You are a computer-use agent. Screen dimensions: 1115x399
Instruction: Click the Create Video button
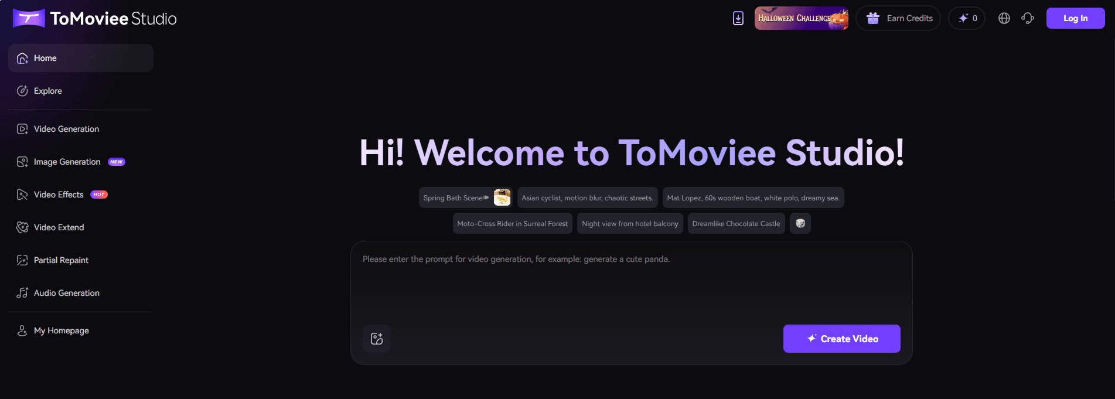842,339
